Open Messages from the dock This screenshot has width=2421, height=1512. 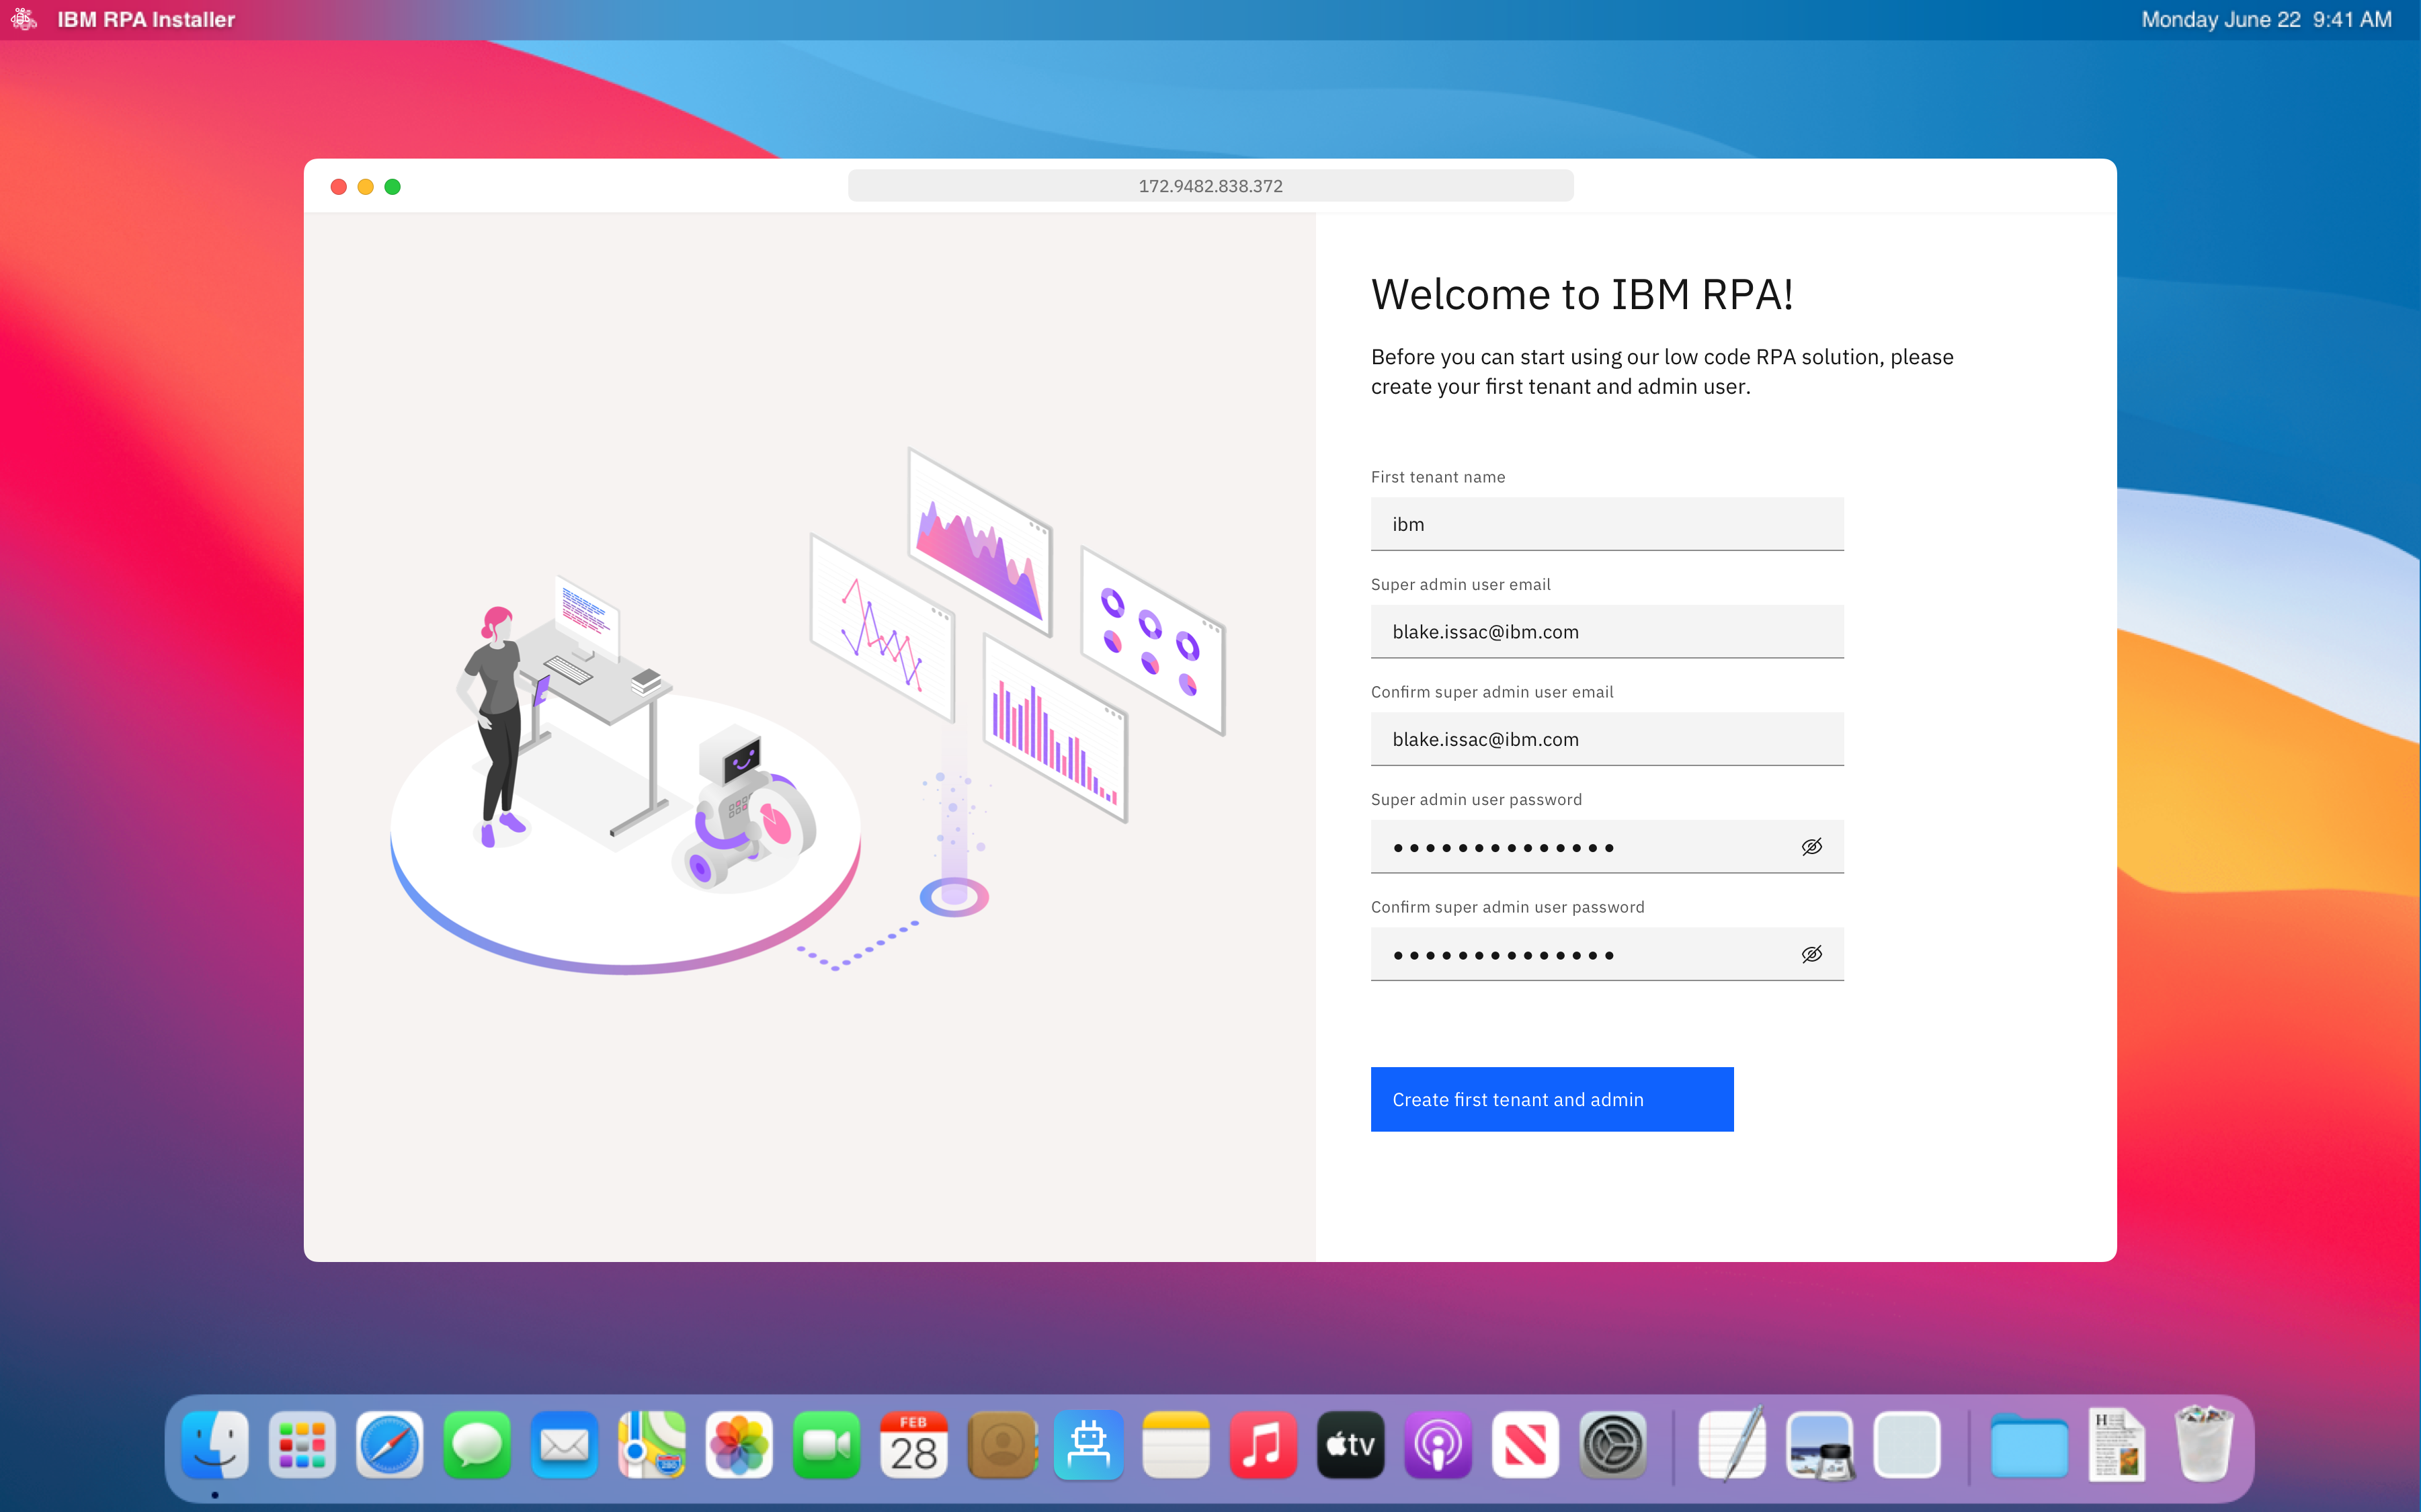coord(477,1444)
